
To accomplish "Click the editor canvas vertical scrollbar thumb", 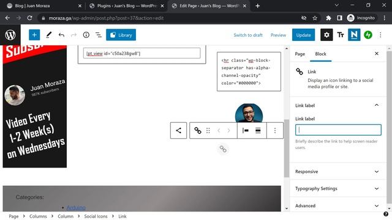I will coord(287,148).
